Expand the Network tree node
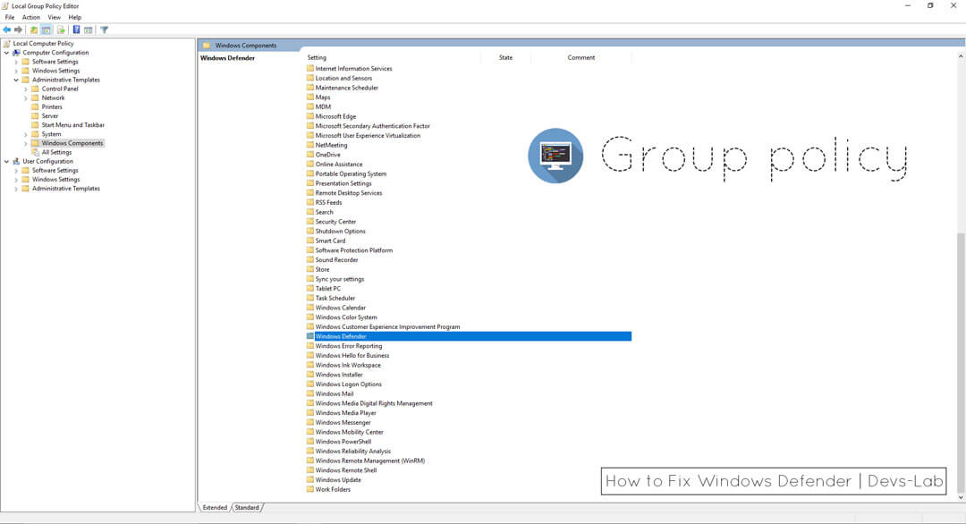The height and width of the screenshot is (524, 966). click(26, 97)
